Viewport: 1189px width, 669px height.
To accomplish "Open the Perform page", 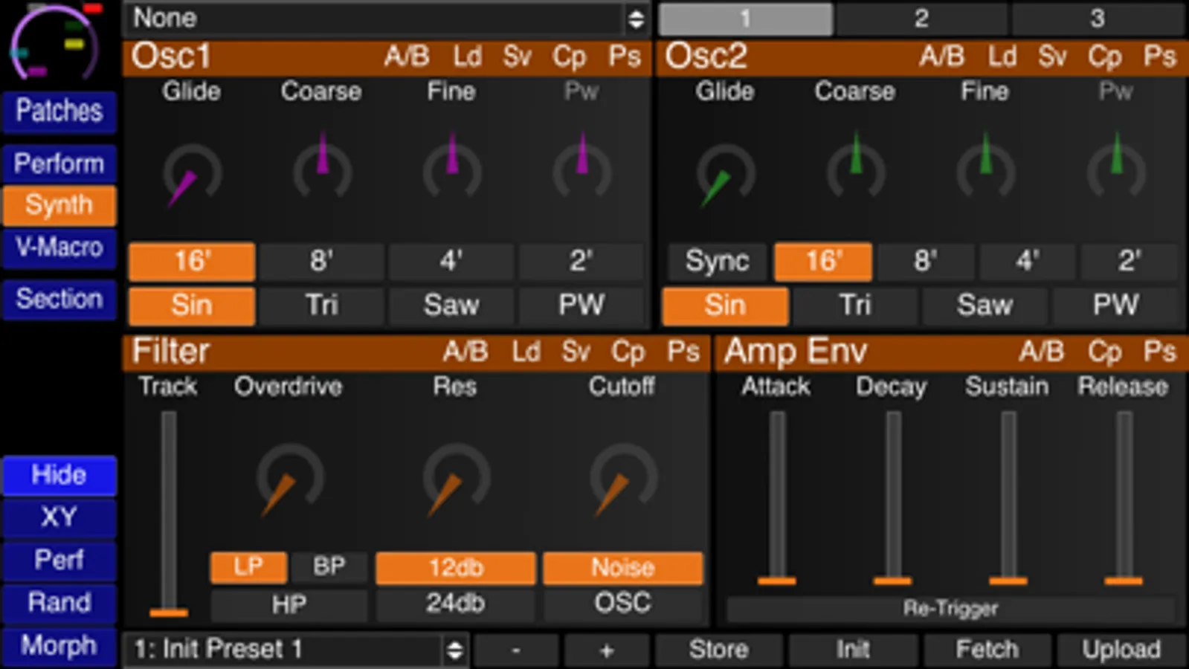I will [59, 164].
